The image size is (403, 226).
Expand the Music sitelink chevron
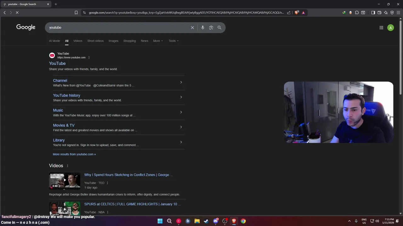pos(181,112)
